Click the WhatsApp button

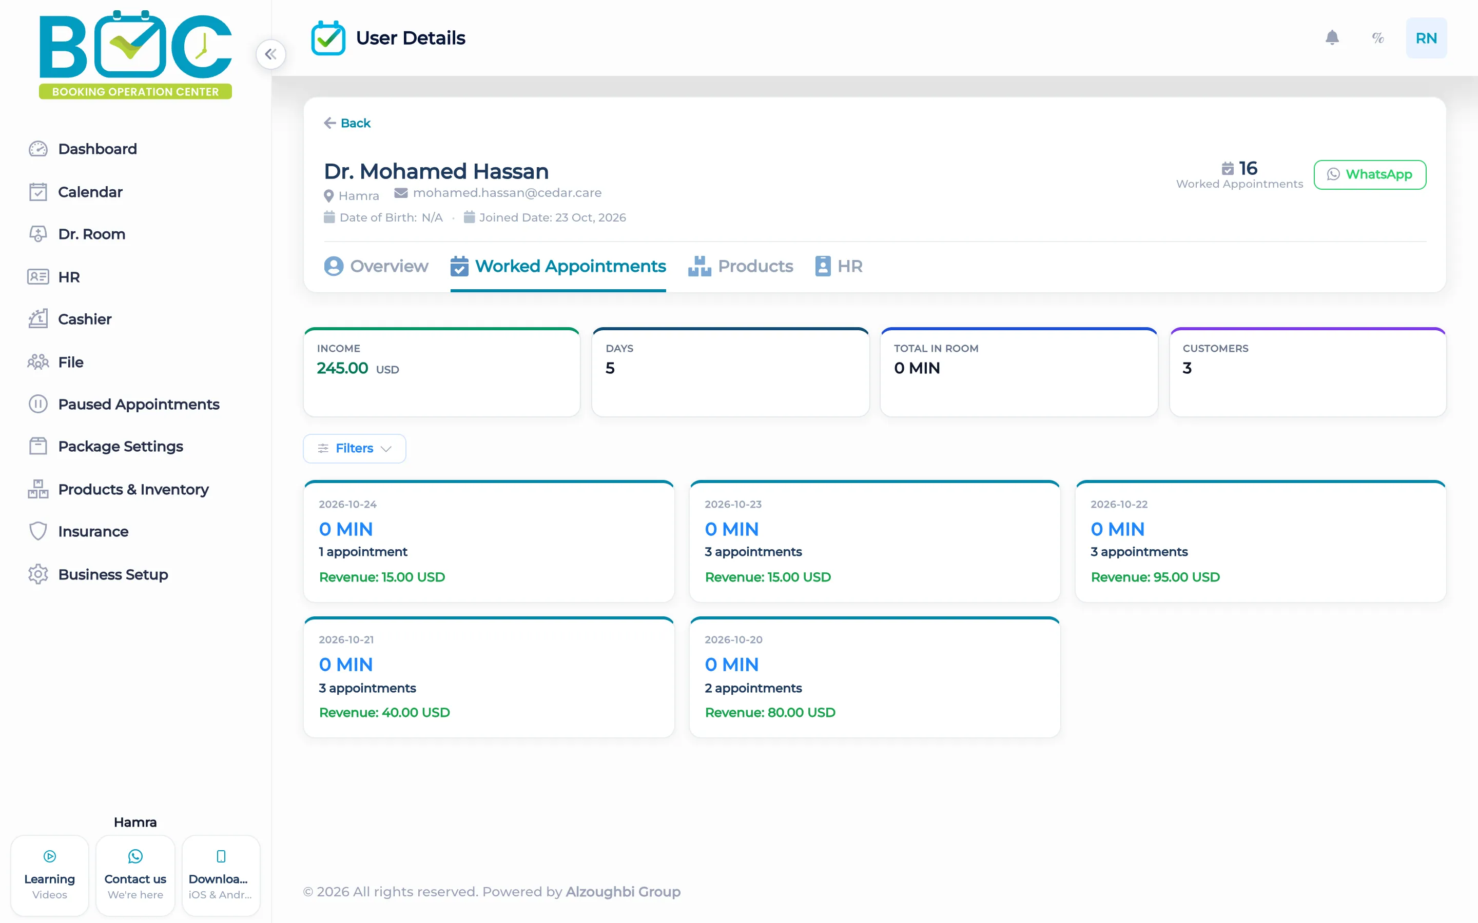coord(1370,174)
